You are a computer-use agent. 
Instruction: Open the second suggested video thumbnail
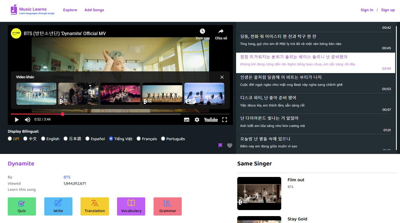click(x=78, y=94)
